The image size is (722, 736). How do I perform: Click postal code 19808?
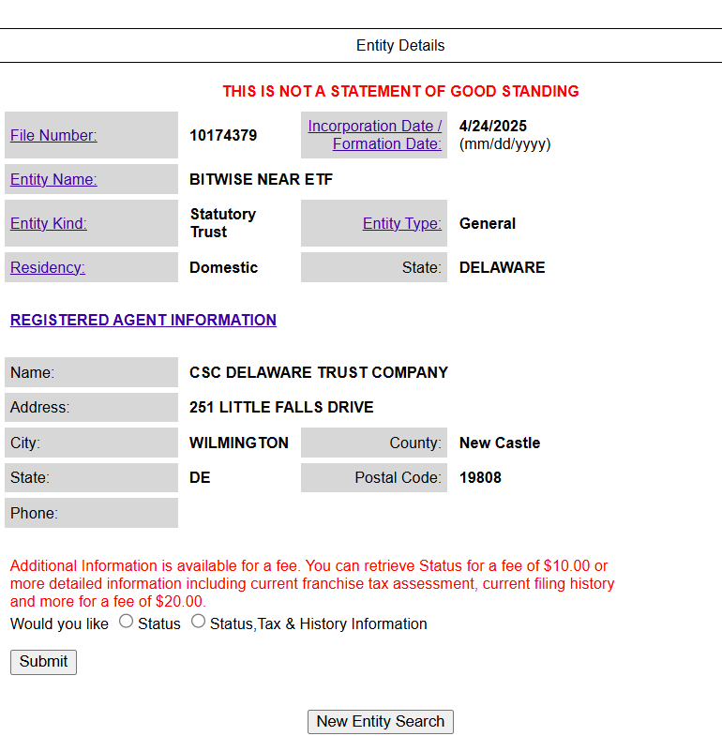480,478
